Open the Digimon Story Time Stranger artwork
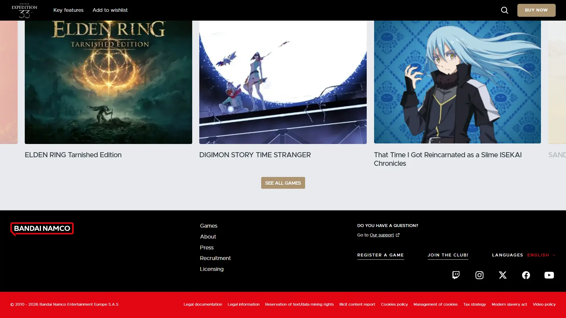This screenshot has width=566, height=318. point(283,82)
